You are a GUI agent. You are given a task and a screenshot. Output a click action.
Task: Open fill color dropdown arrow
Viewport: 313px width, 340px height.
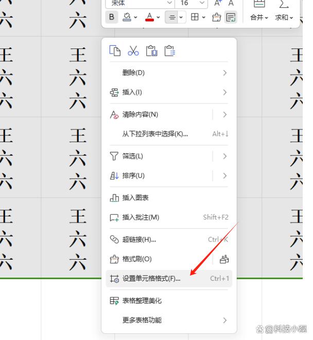[x=136, y=17]
